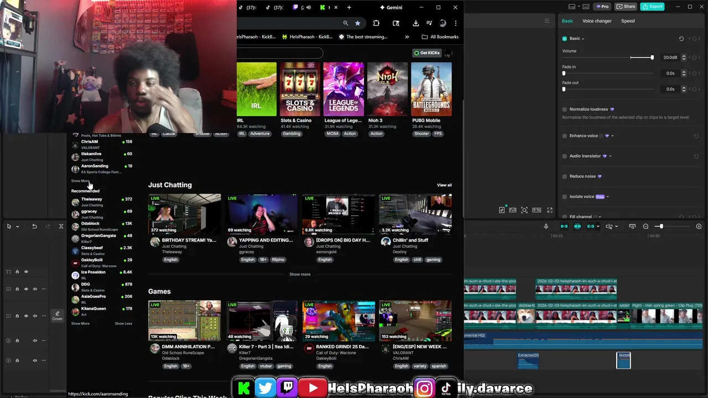Click the Share button in CapCut
The height and width of the screenshot is (398, 708).
tap(626, 7)
